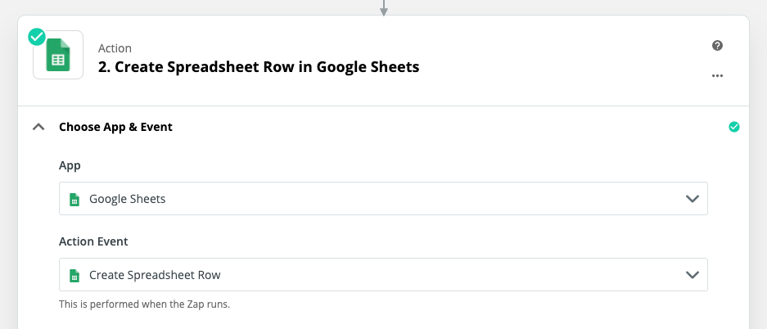The width and height of the screenshot is (767, 329).
Task: Click the green check status beside Choose App & Event
Action: click(x=733, y=127)
